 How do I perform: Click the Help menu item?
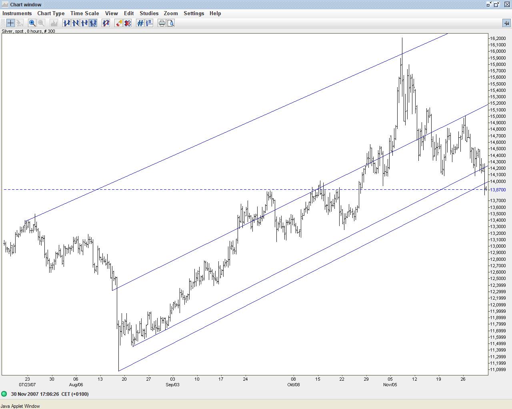[x=215, y=13]
